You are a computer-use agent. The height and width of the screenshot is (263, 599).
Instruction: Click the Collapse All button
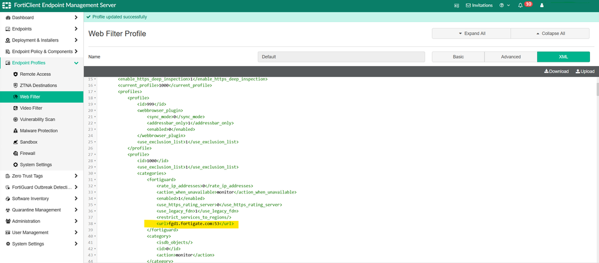click(x=550, y=34)
